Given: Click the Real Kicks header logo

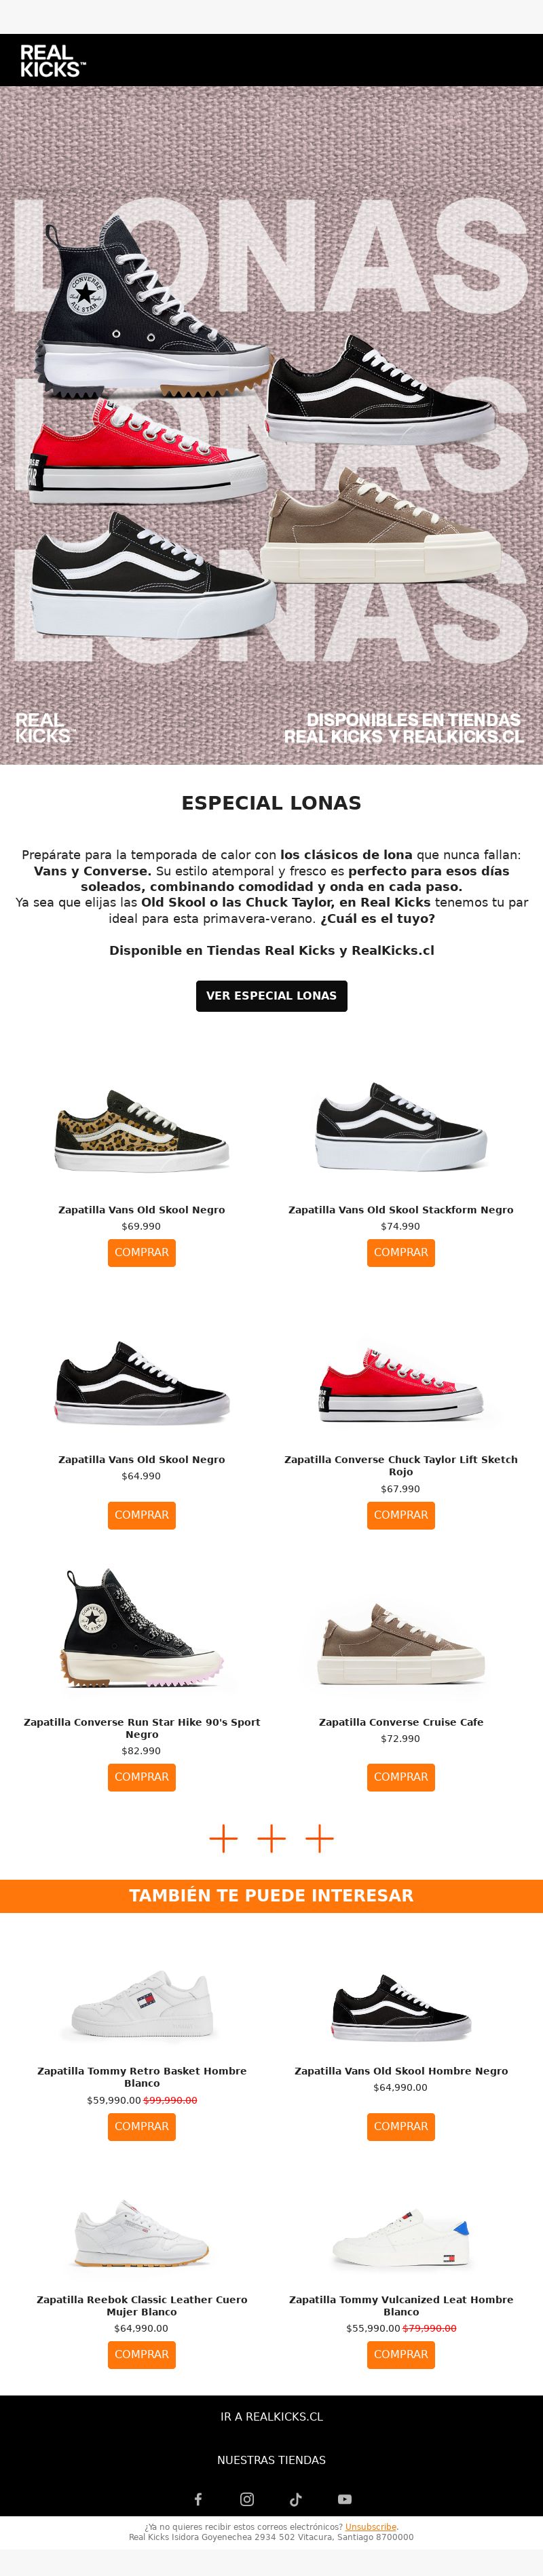Looking at the screenshot, I should [53, 60].
